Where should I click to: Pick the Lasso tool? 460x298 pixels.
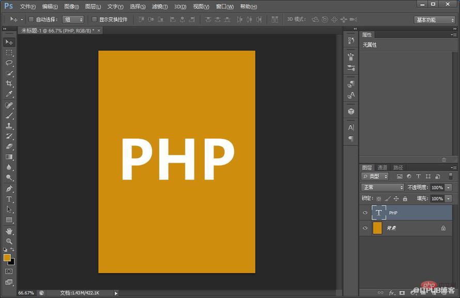tap(9, 63)
